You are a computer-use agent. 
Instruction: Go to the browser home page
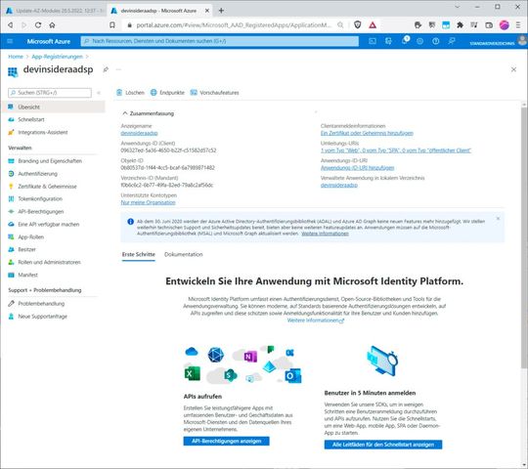pos(52,24)
